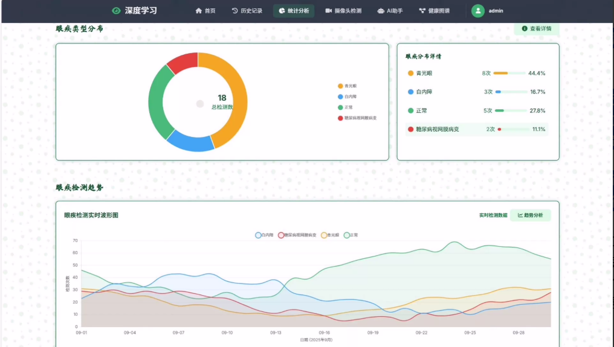Click the 眼疾检测实时波形图 chart title
The width and height of the screenshot is (614, 347).
91,215
